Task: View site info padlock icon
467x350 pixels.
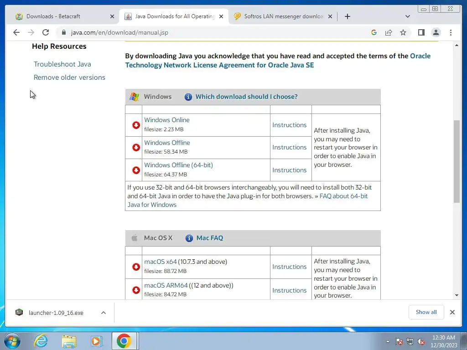Action: (63, 32)
